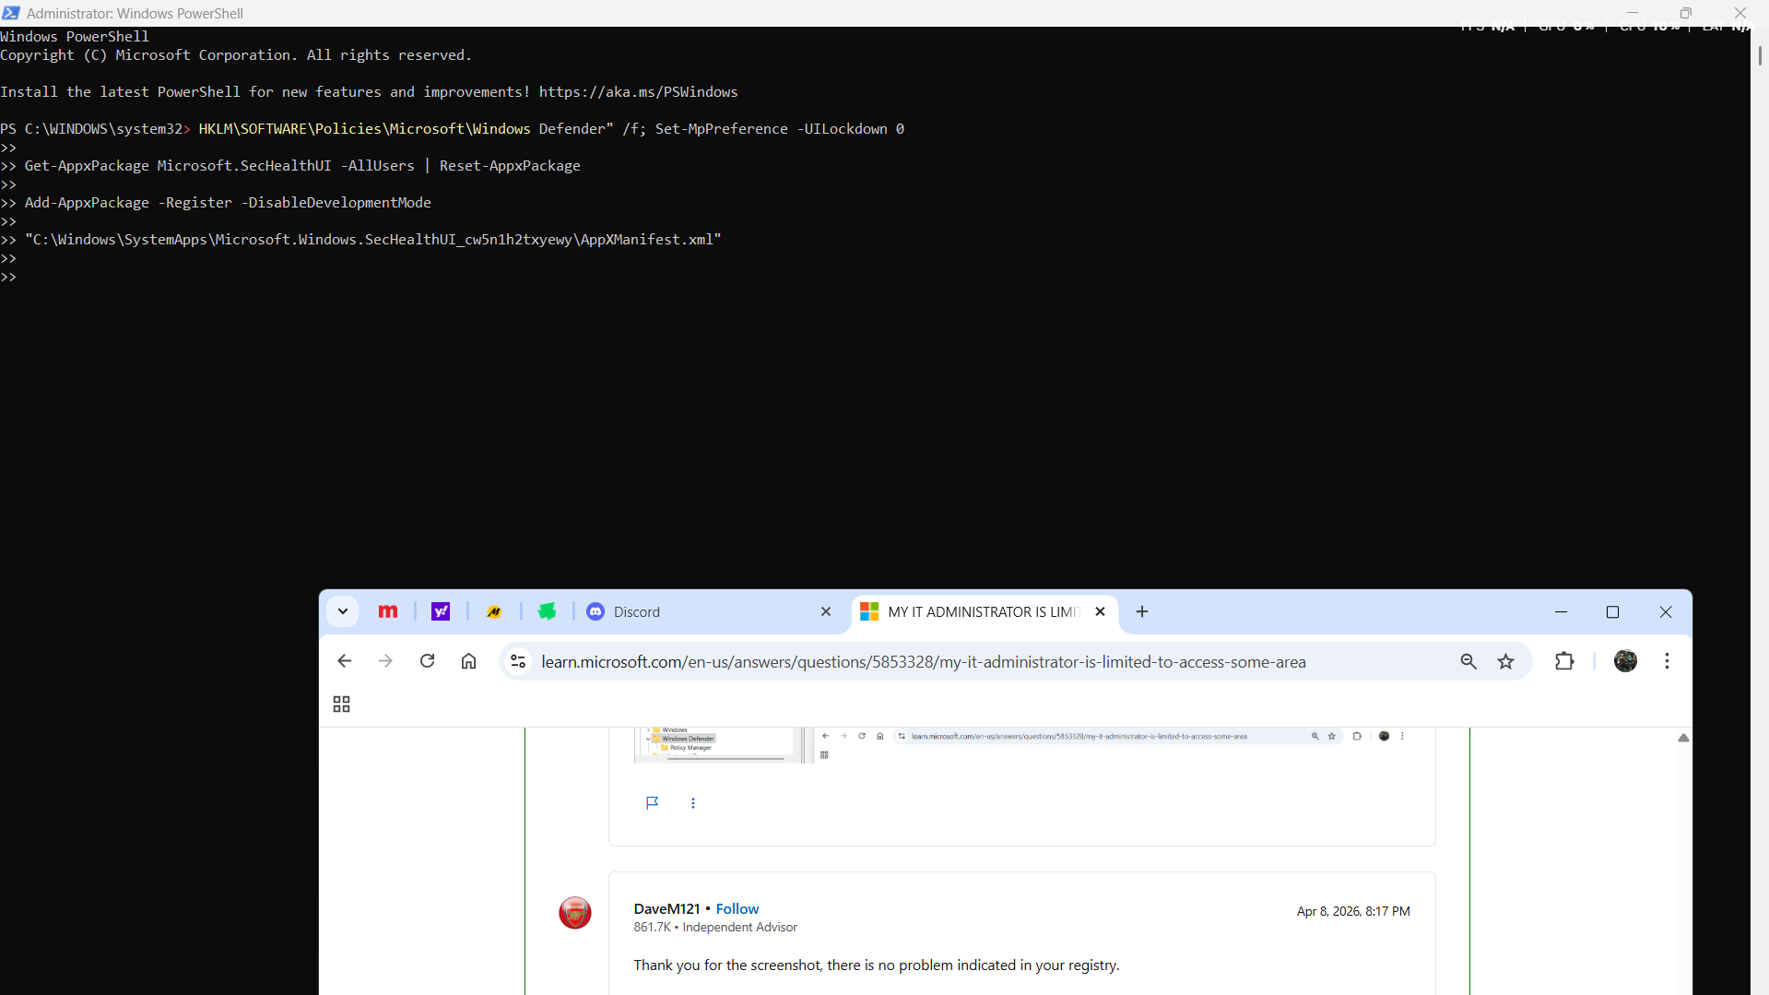
Task: Open the apps grid in bookmarks bar
Action: [x=341, y=705]
